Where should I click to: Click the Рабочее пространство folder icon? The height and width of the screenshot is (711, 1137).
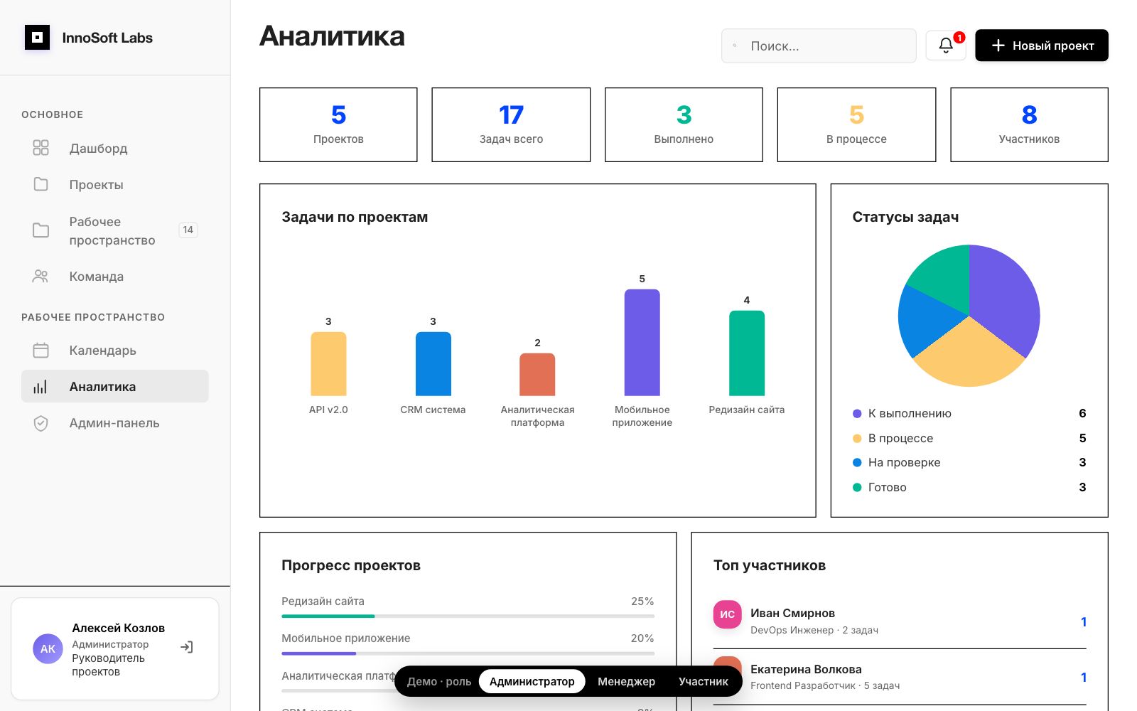point(41,230)
